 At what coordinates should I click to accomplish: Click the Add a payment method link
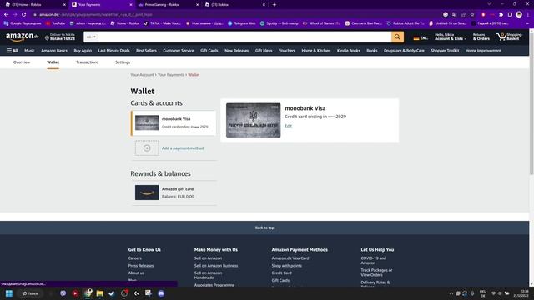[x=183, y=148]
